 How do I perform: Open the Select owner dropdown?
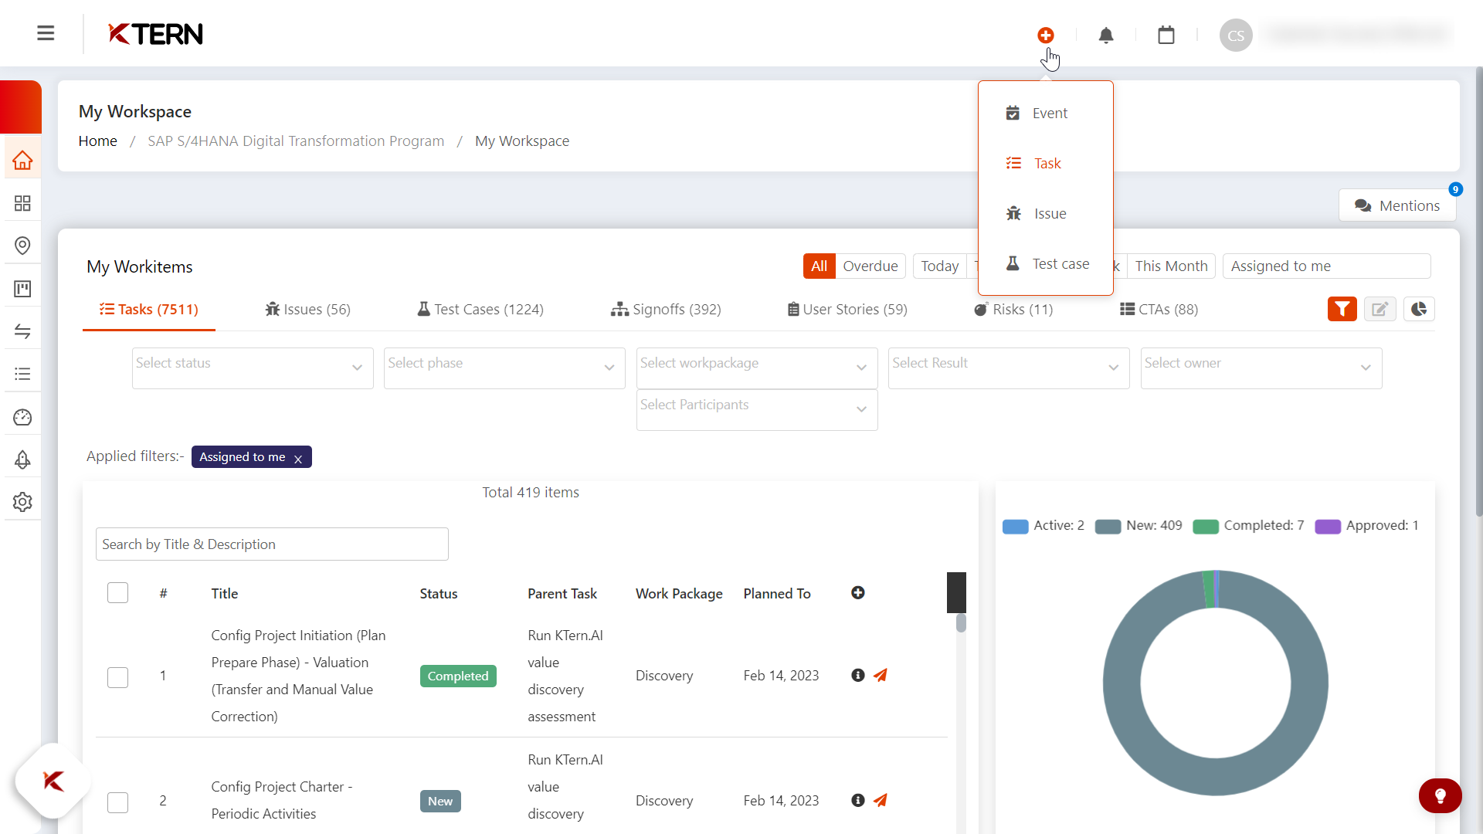(x=1261, y=368)
